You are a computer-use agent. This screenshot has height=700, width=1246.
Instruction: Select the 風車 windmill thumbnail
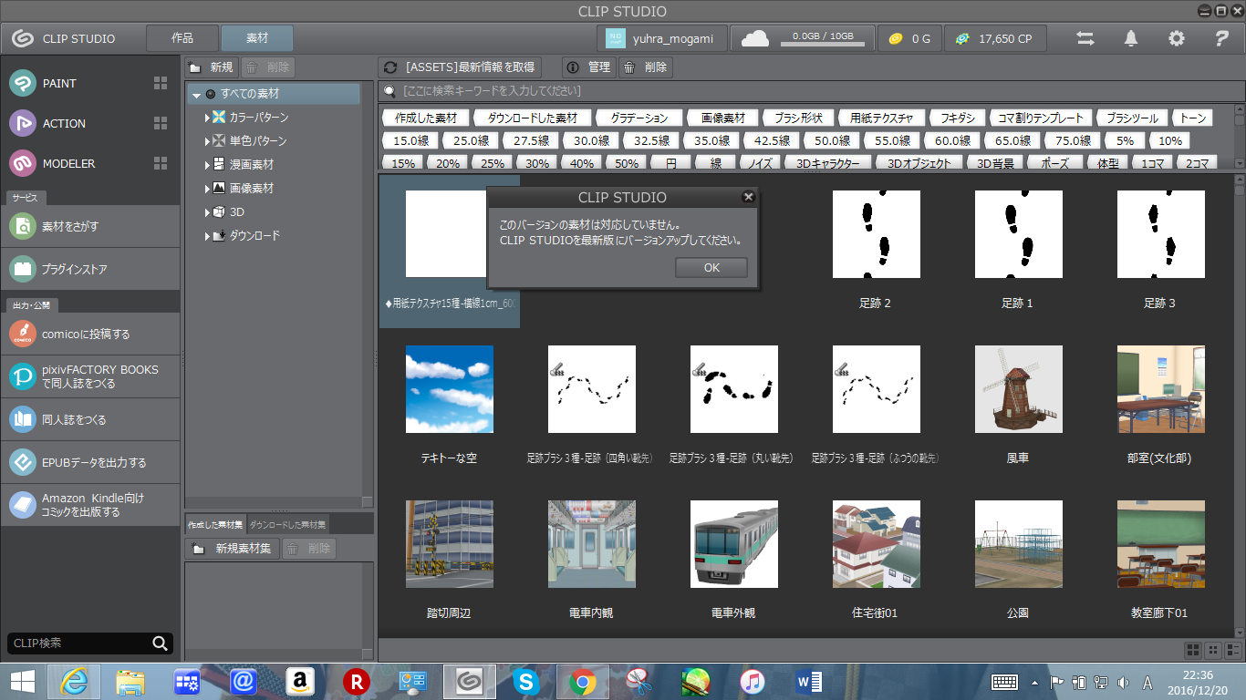coord(1017,389)
